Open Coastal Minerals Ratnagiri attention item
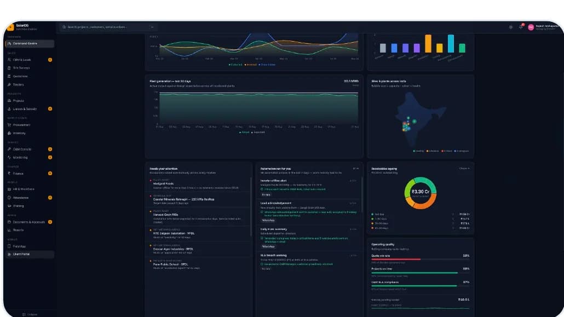 199,199
